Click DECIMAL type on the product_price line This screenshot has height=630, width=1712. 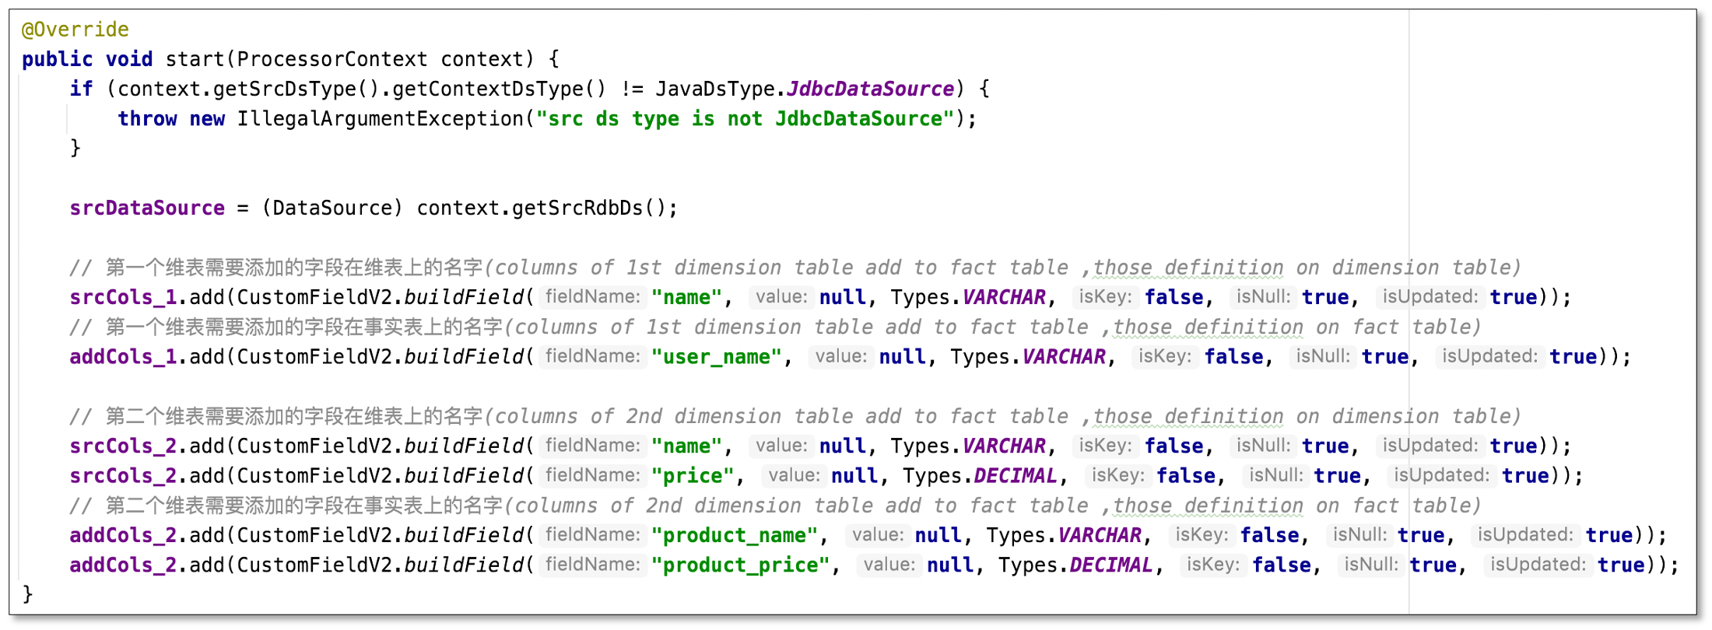pyautogui.click(x=1110, y=565)
